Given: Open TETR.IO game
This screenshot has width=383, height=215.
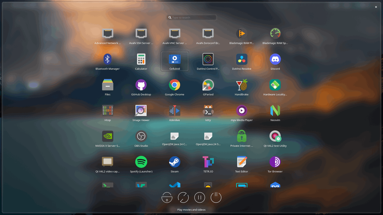Looking at the screenshot, I should coord(208,164).
